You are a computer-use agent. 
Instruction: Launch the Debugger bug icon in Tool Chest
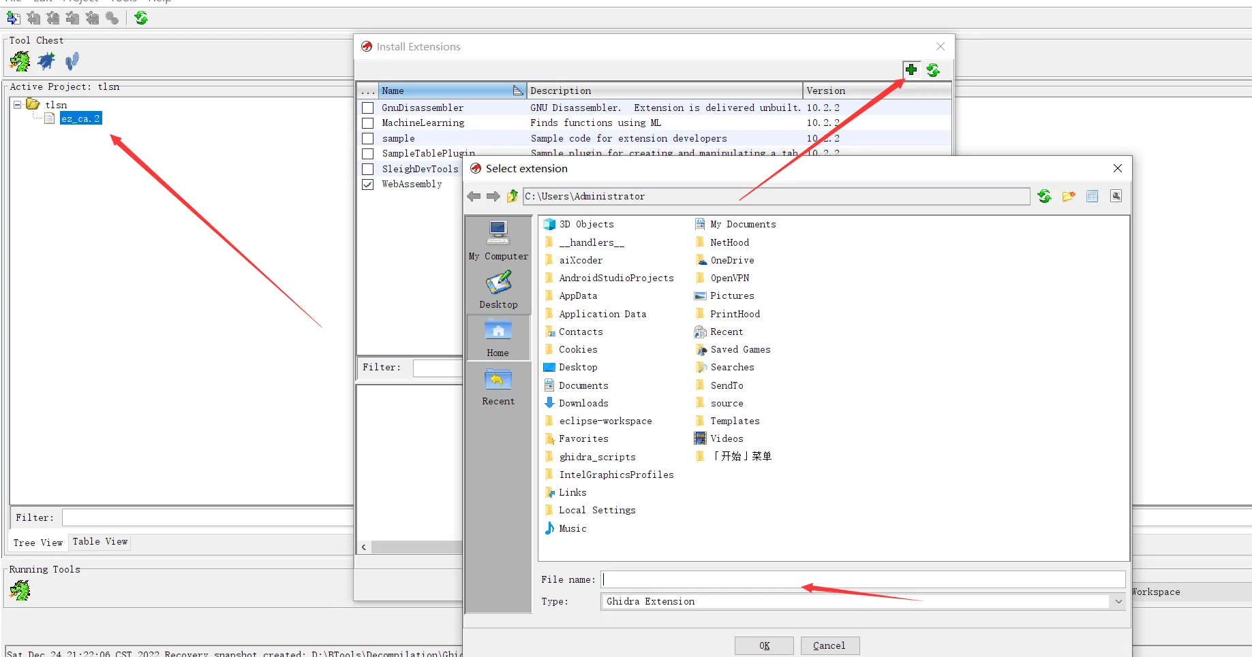coord(46,61)
